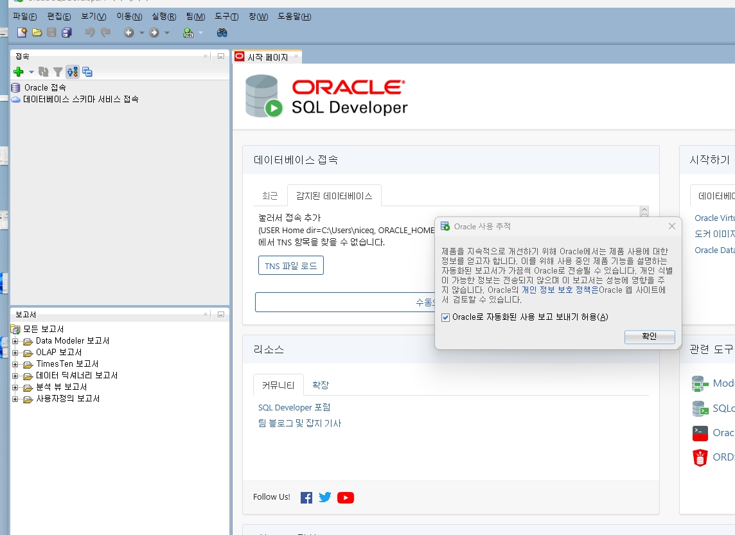Click the Twitter bird icon

click(325, 497)
